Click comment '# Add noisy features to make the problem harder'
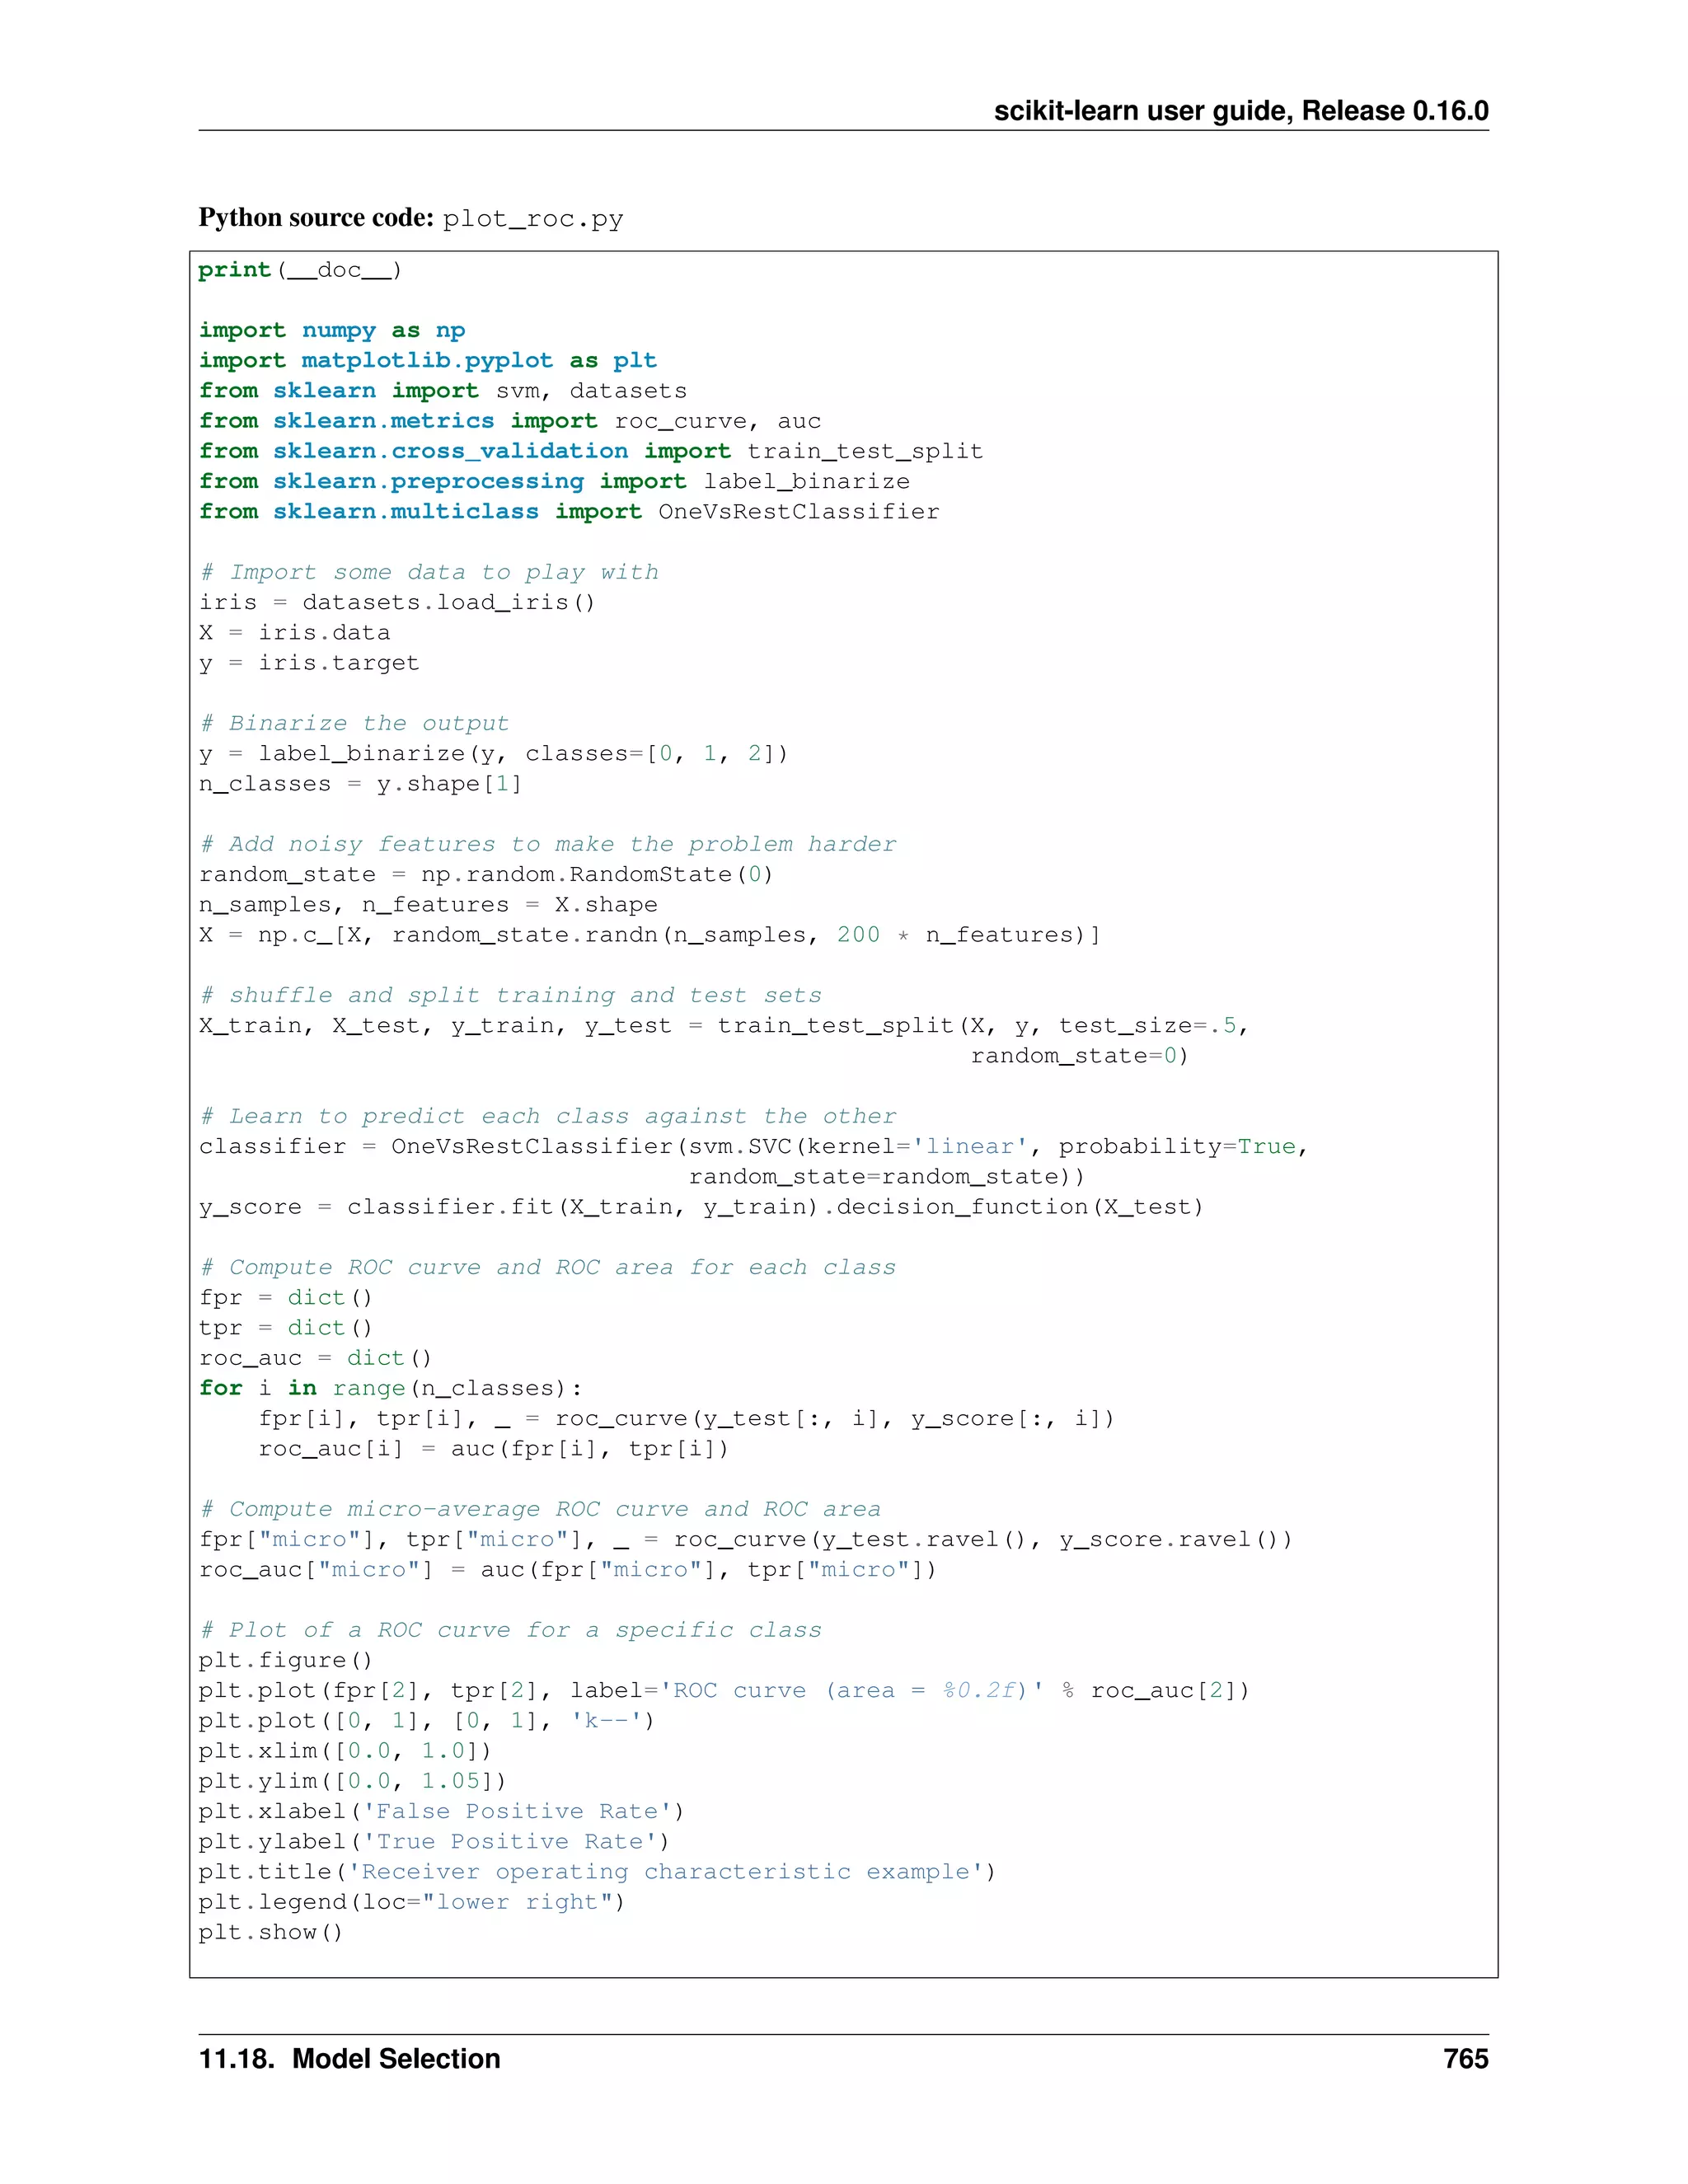 [x=548, y=844]
